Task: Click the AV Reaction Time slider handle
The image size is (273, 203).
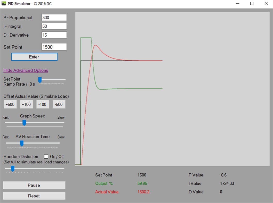Action: click(x=21, y=143)
